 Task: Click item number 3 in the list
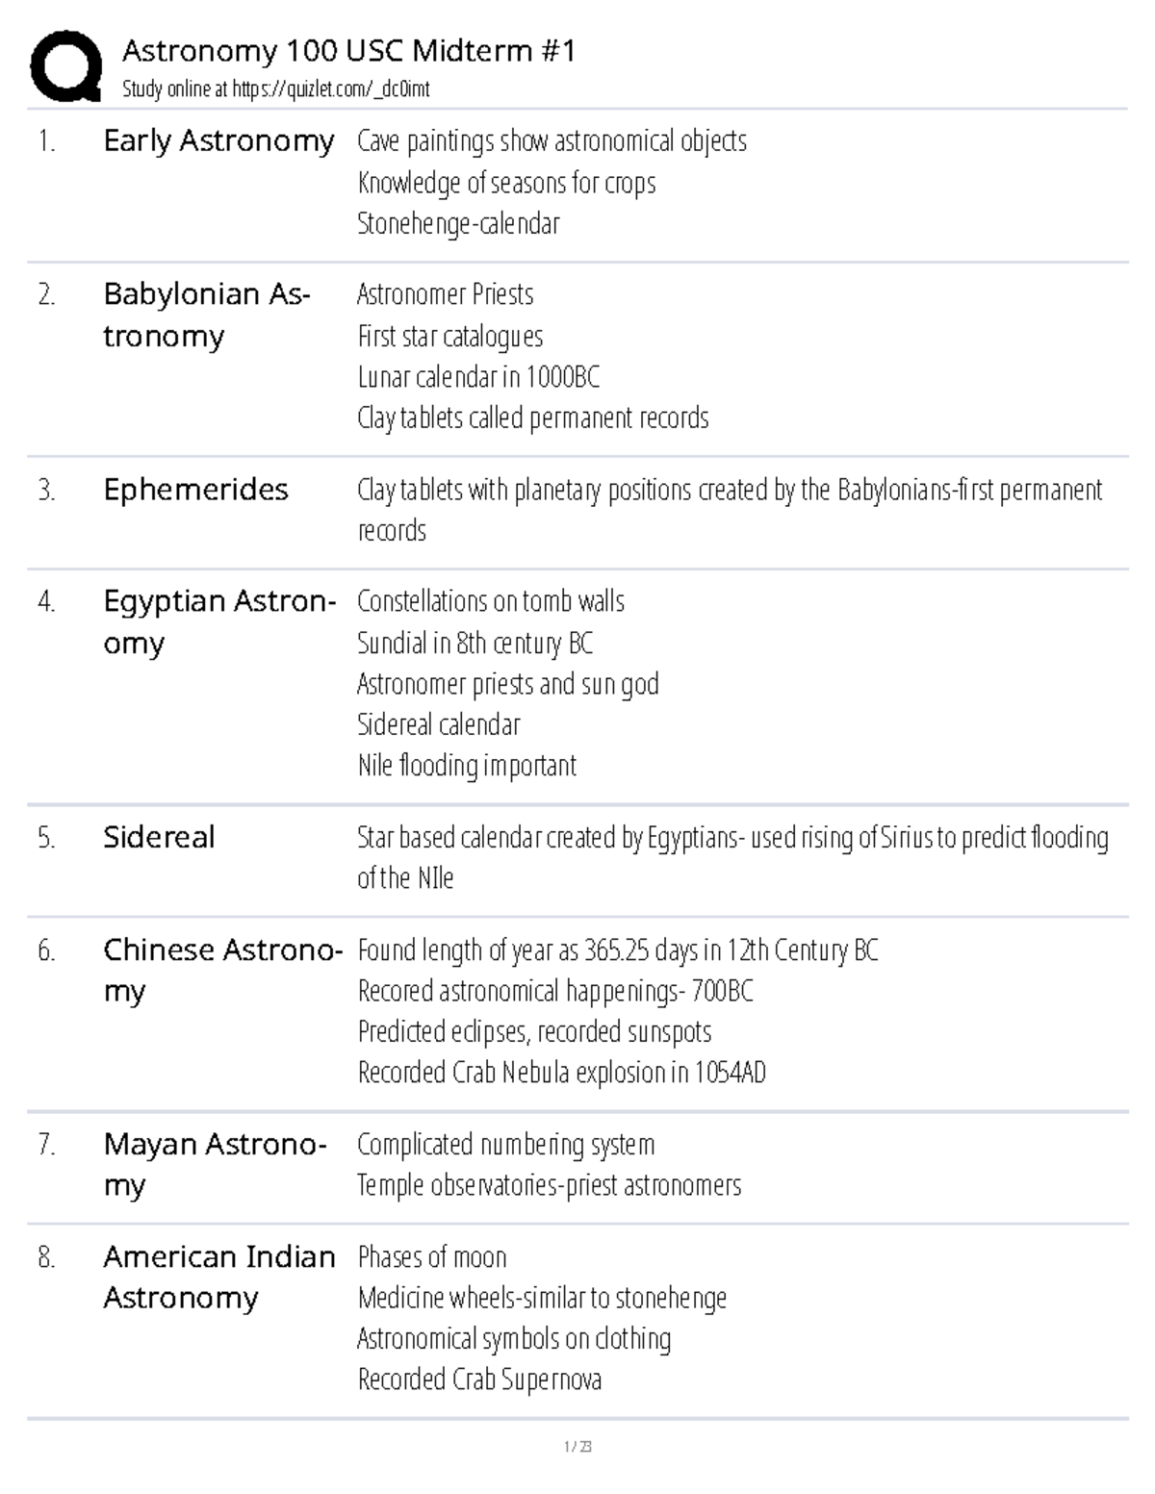46,490
